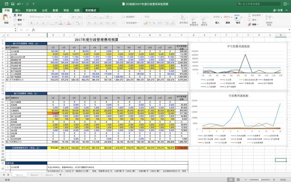Viewport: 291px width, 182px height.
Task: Switch to Page Layout view icon
Action: (238, 180)
